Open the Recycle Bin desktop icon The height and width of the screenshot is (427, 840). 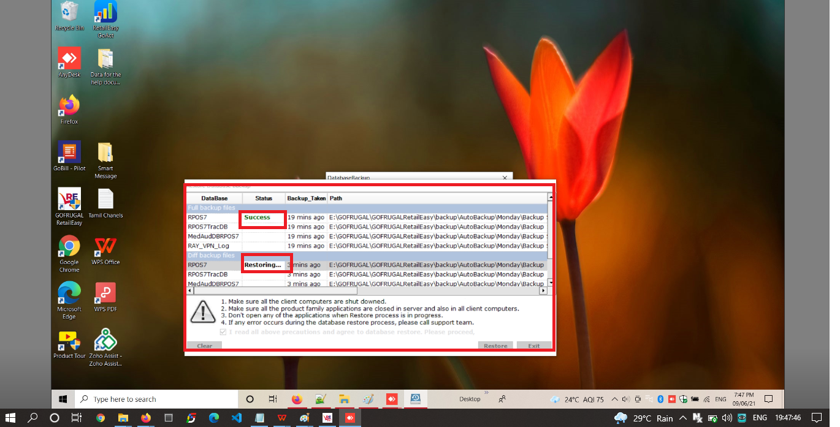point(69,15)
